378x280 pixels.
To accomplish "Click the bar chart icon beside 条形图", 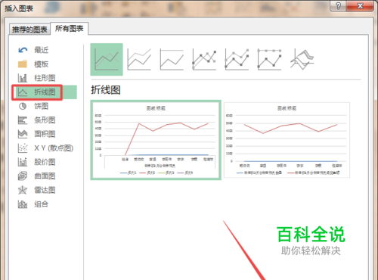I will [23, 120].
